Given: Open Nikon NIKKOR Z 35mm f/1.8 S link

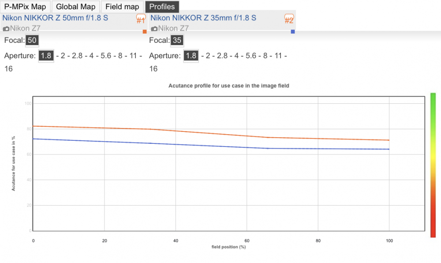Looking at the screenshot, I should [203, 18].
